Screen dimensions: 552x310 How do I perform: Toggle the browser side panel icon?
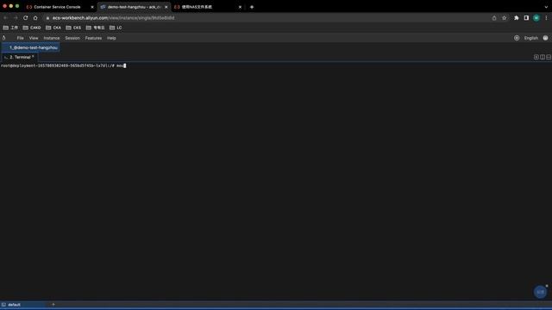click(x=526, y=18)
